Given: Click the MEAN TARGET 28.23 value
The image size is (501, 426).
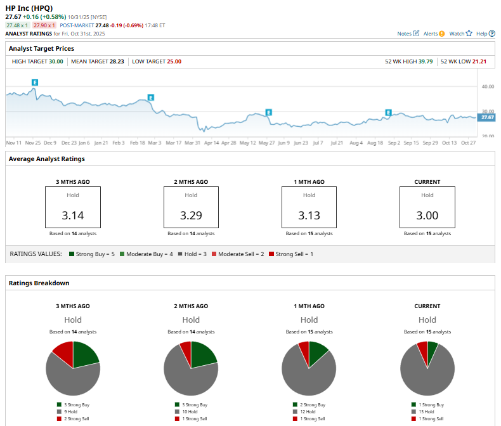Looking at the screenshot, I should click(117, 61).
